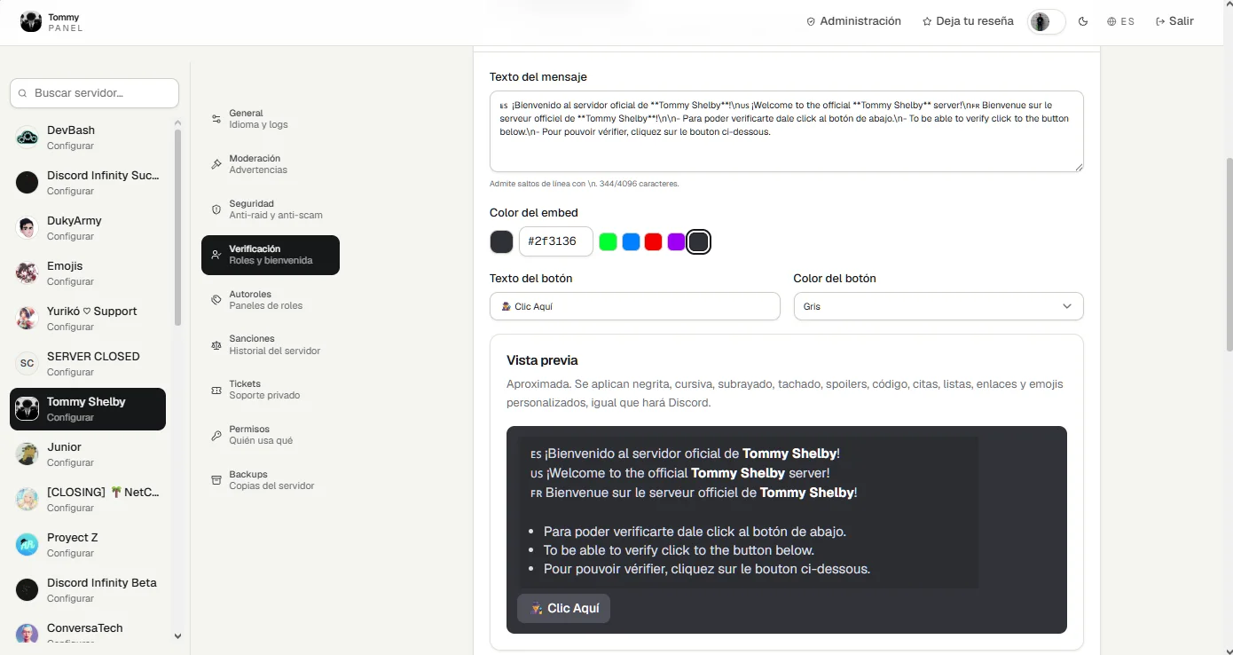
Task: Open the Verificación settings tab
Action: click(271, 255)
